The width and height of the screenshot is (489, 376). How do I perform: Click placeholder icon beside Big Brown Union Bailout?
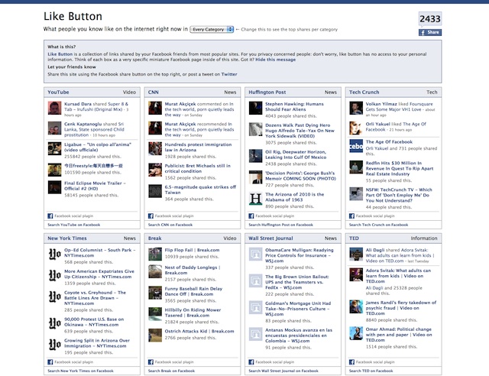[255, 280]
